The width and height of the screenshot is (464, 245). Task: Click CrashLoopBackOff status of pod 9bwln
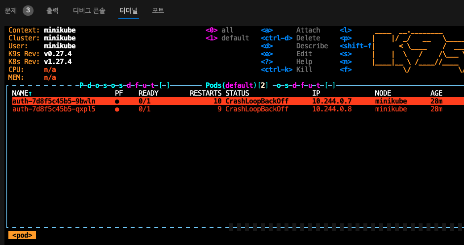(x=257, y=101)
